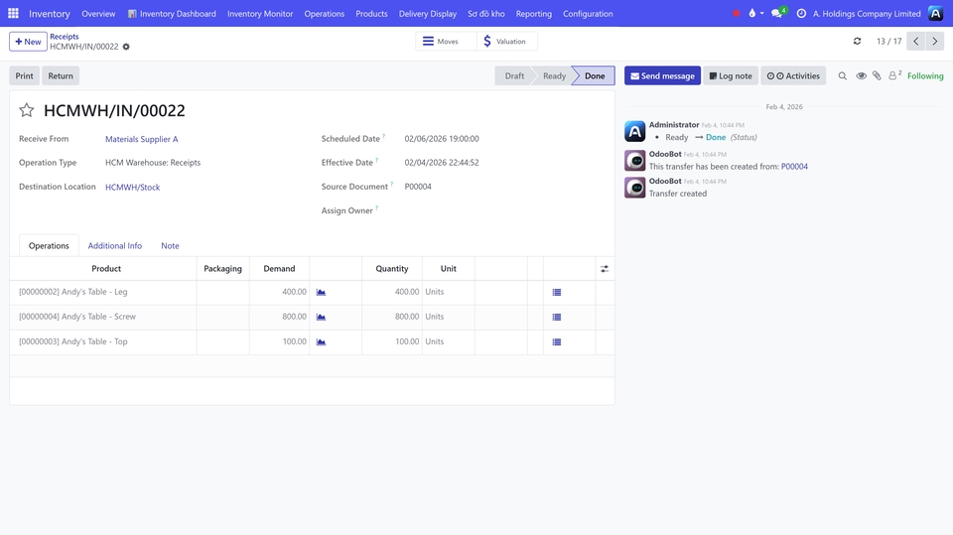Open the apps grid menu
The width and height of the screenshot is (953, 535).
click(13, 14)
